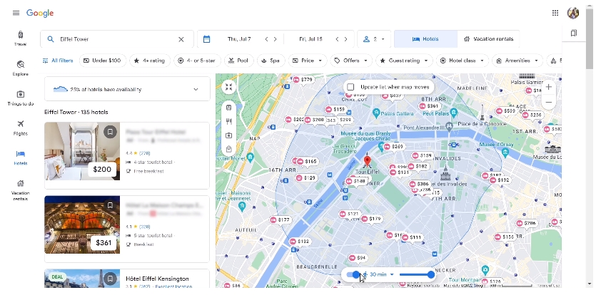Switch to the Vacation rentals tab
This screenshot has height=295, width=596.
point(488,39)
